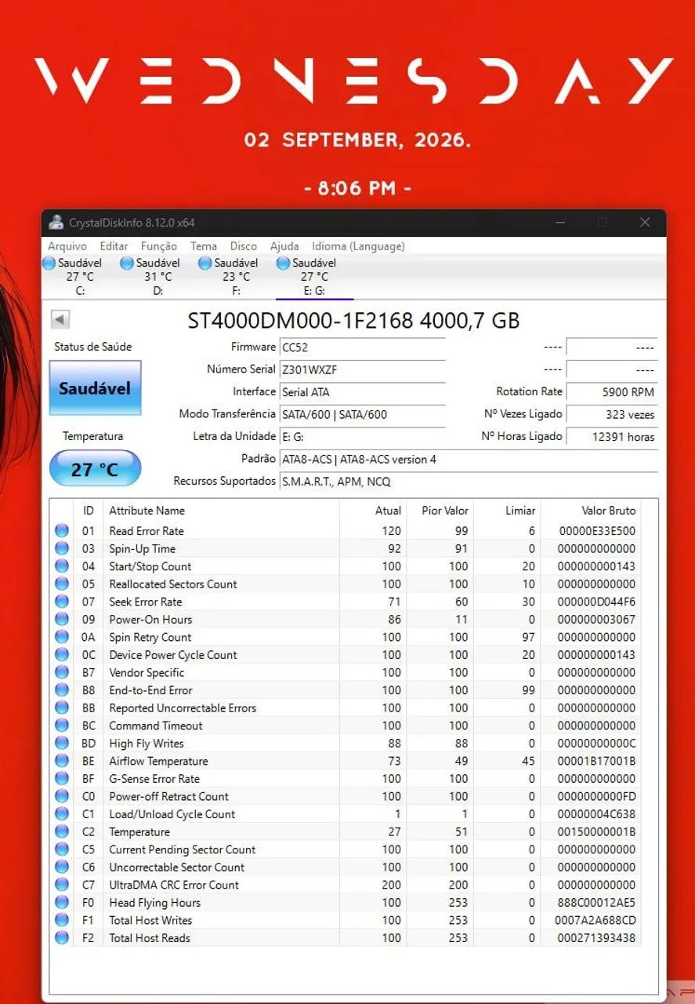Click the status circle for Load/Unload Cycle Count
This screenshot has width=695, height=1004.
coord(62,814)
